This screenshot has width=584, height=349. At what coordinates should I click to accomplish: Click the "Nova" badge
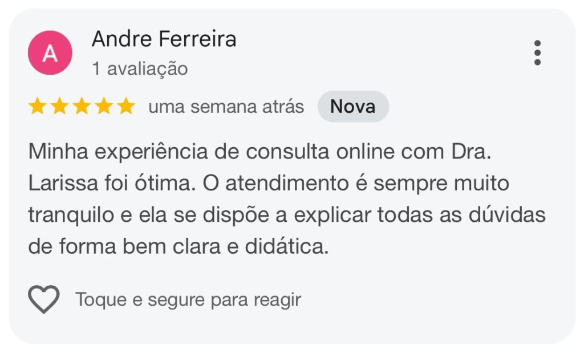(353, 107)
